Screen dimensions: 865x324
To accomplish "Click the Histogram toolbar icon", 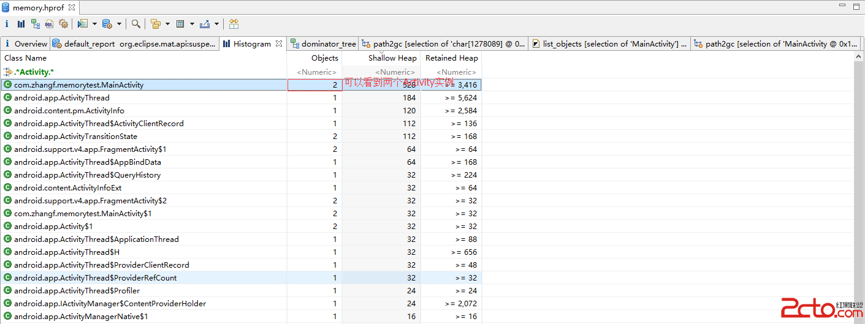I will (x=21, y=24).
